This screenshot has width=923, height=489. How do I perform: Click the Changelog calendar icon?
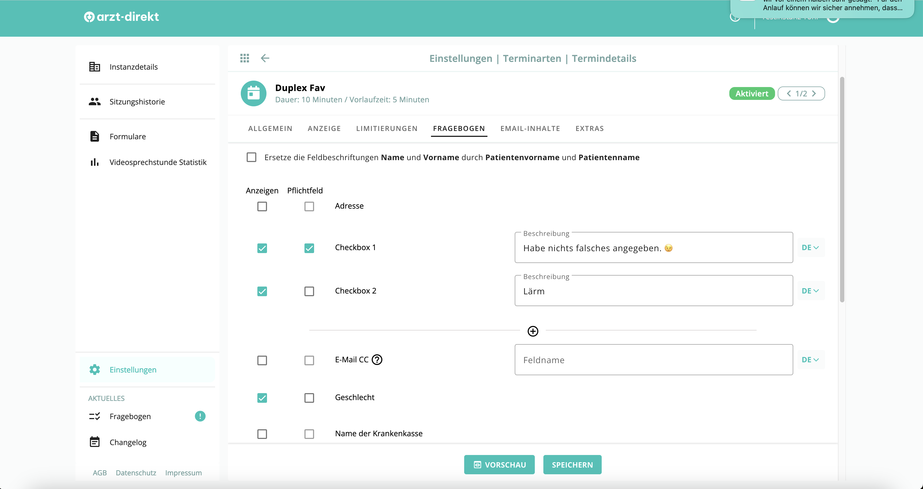(95, 442)
